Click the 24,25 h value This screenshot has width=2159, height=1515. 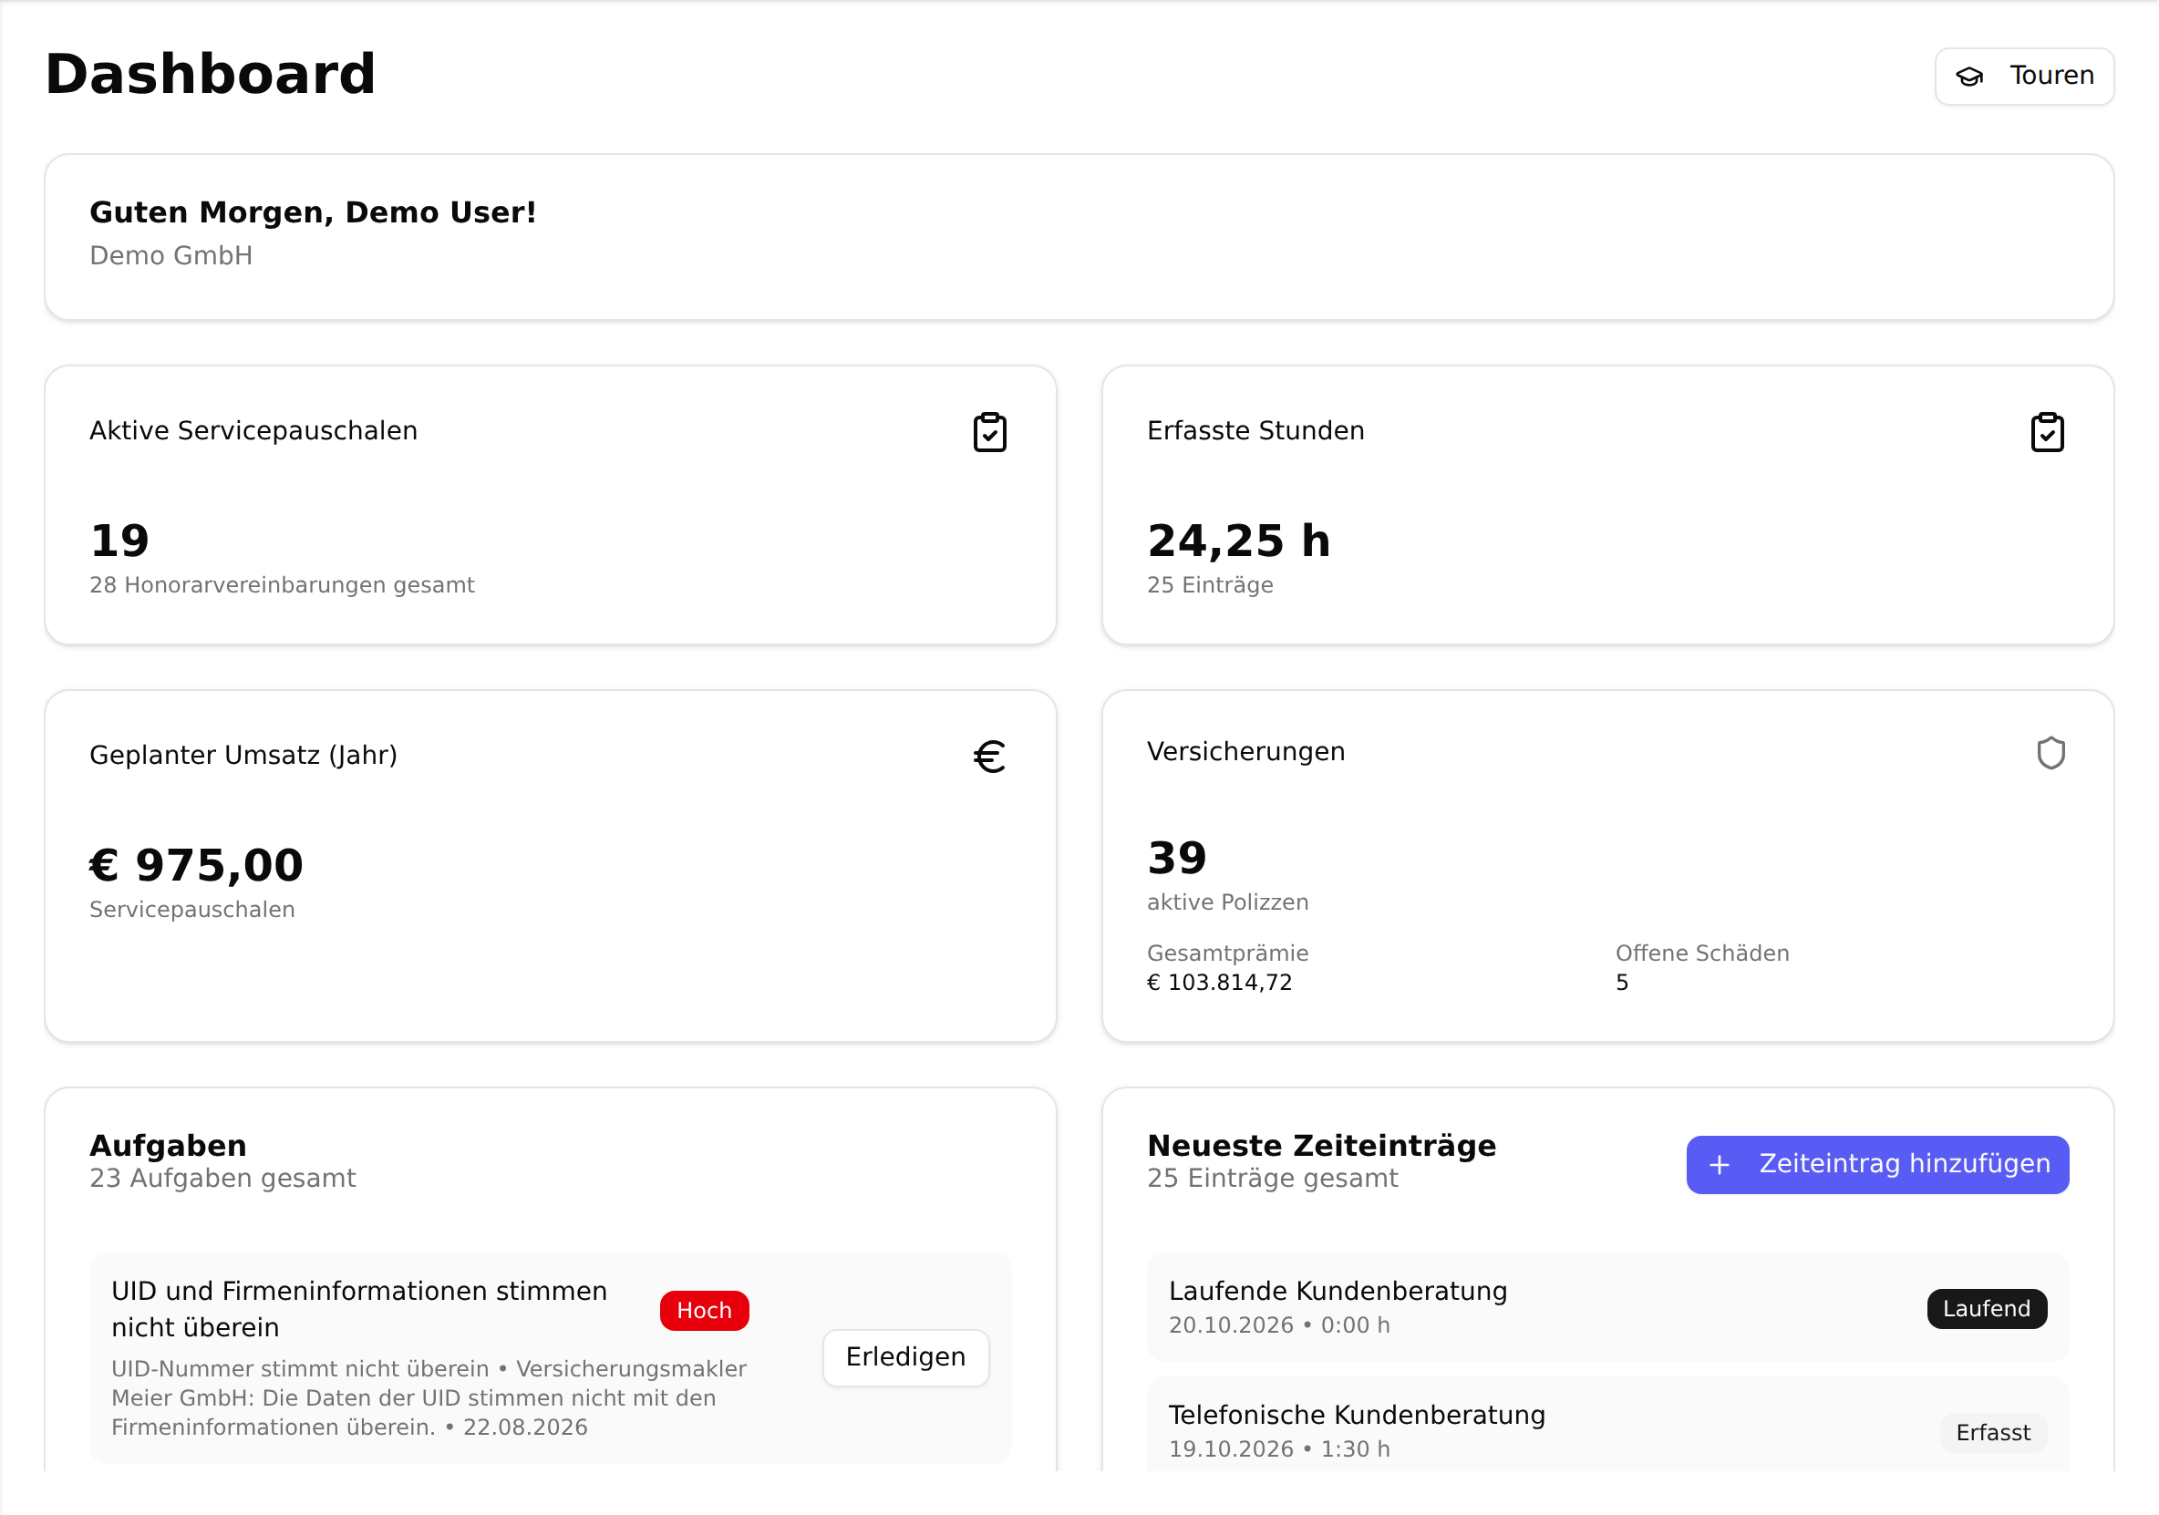(x=1238, y=541)
